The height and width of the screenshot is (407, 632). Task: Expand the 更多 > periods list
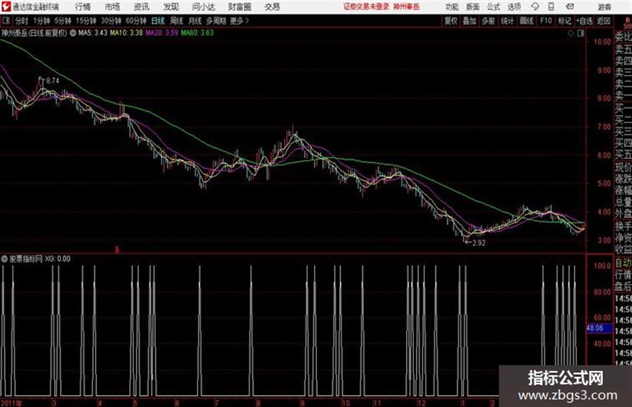(x=240, y=21)
